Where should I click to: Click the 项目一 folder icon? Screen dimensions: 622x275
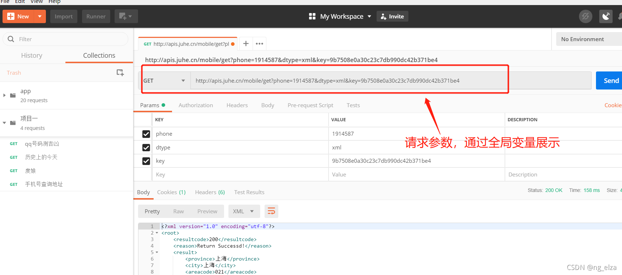(x=13, y=123)
